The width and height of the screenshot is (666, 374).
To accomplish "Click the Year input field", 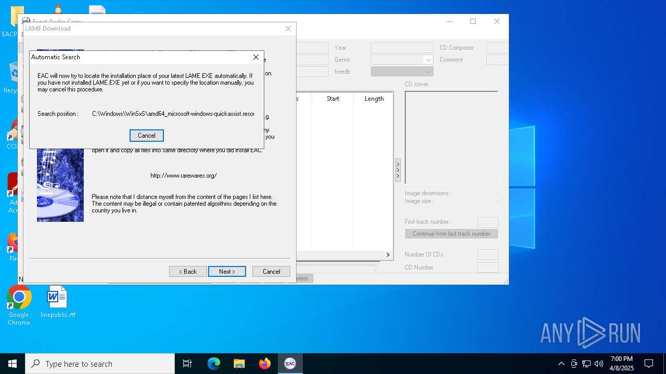I will click(402, 48).
